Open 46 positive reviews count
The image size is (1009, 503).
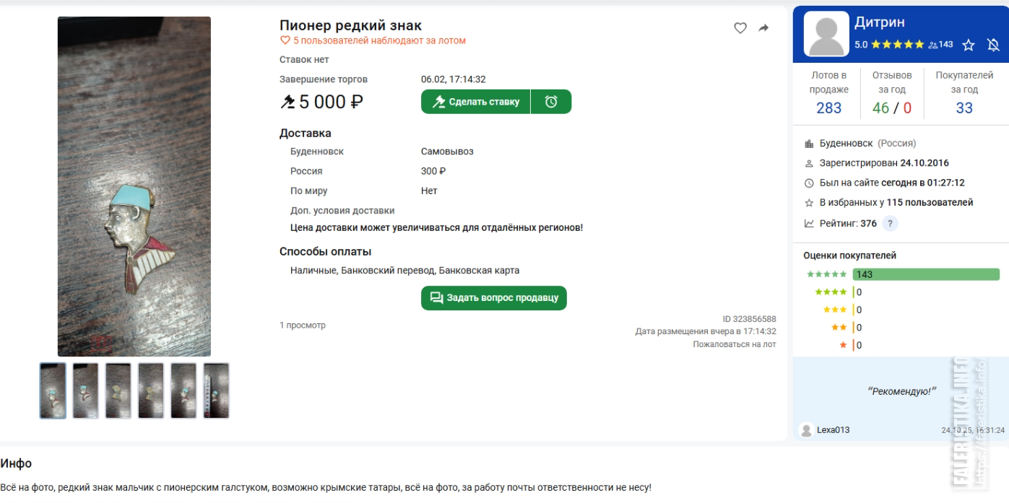880,108
